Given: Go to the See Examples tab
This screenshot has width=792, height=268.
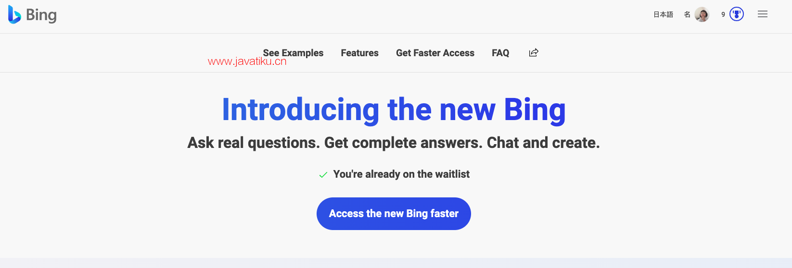Looking at the screenshot, I should (293, 53).
